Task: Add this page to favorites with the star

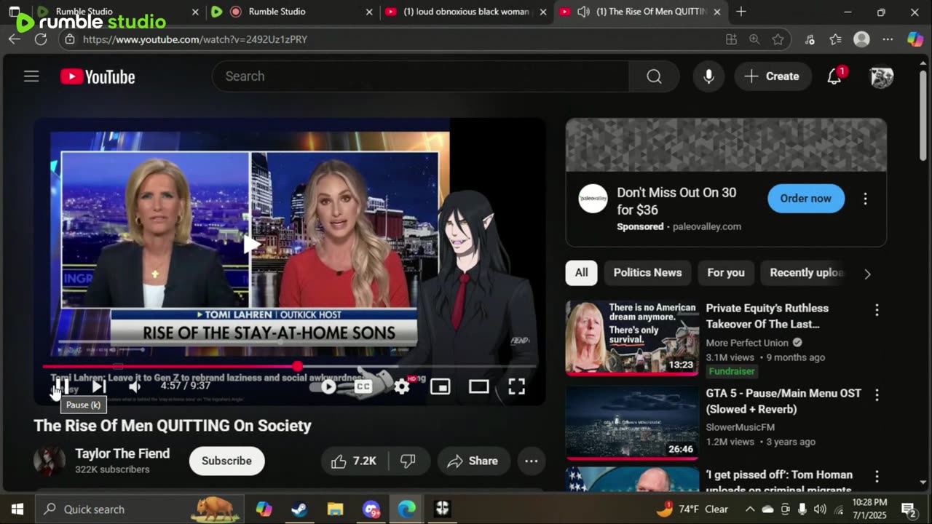Action: click(x=778, y=39)
